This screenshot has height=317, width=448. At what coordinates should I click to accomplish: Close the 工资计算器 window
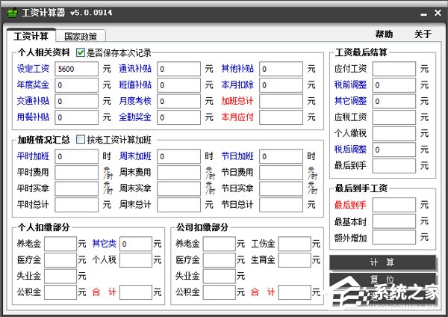[432, 11]
